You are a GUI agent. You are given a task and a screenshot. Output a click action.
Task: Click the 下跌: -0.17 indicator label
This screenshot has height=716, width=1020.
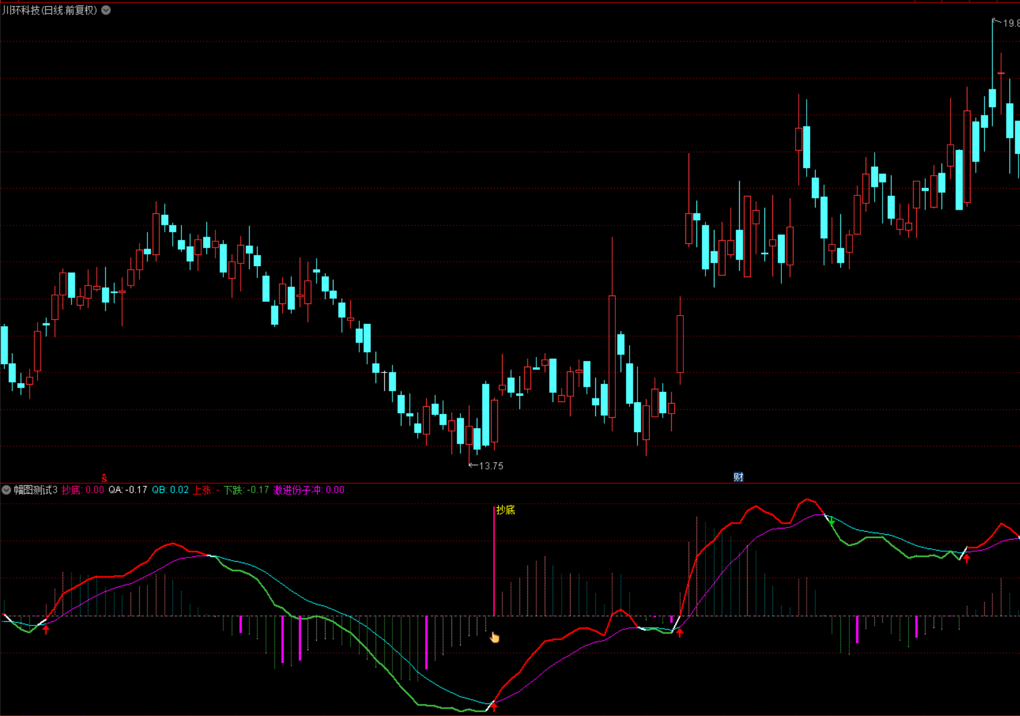click(246, 490)
